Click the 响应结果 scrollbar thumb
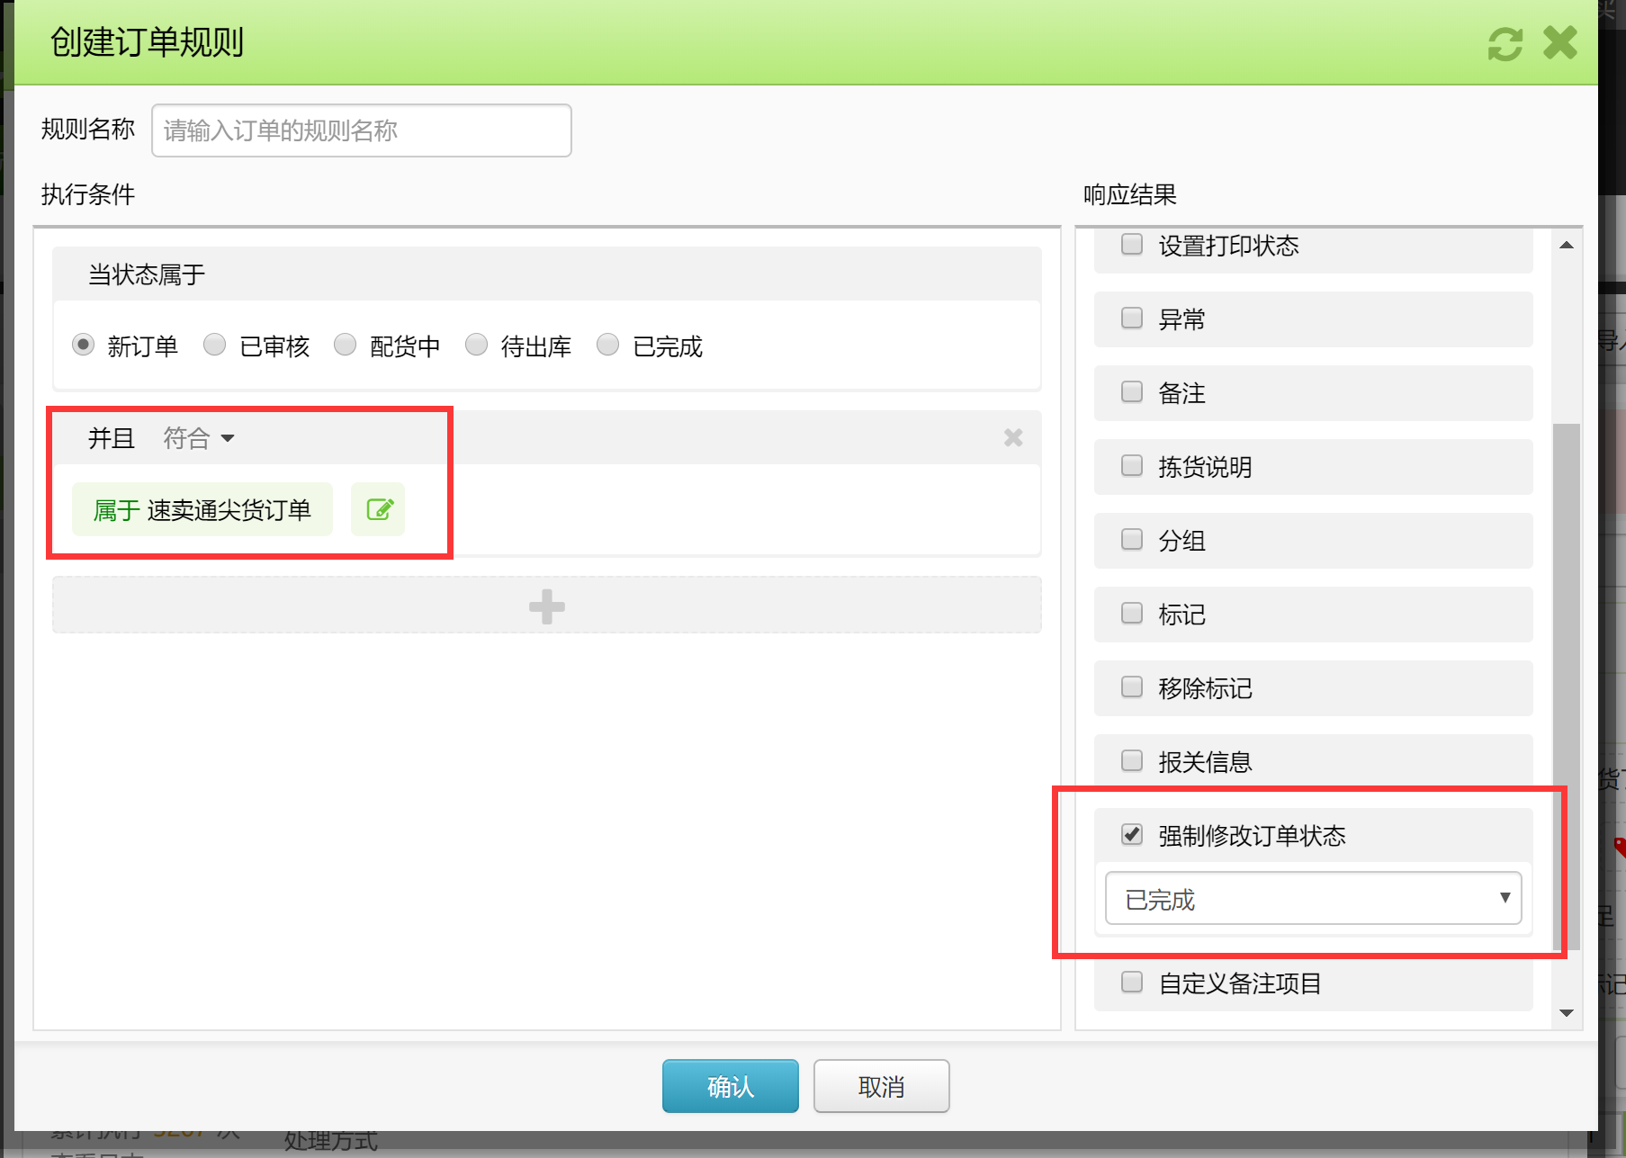Viewport: 1626px width, 1158px height. (x=1567, y=687)
